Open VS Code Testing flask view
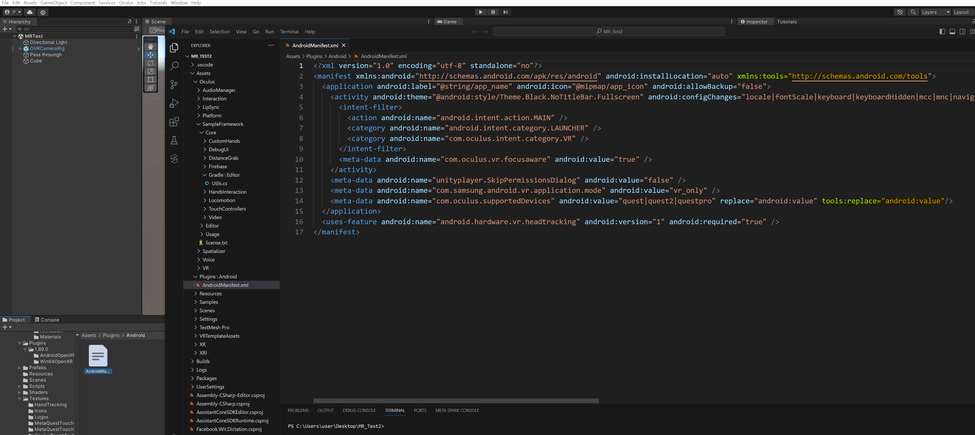The image size is (975, 435). pyautogui.click(x=174, y=140)
